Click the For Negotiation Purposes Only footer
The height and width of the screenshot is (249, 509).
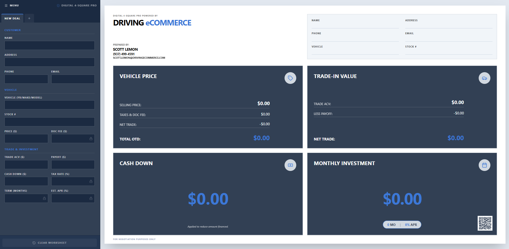pyautogui.click(x=134, y=239)
